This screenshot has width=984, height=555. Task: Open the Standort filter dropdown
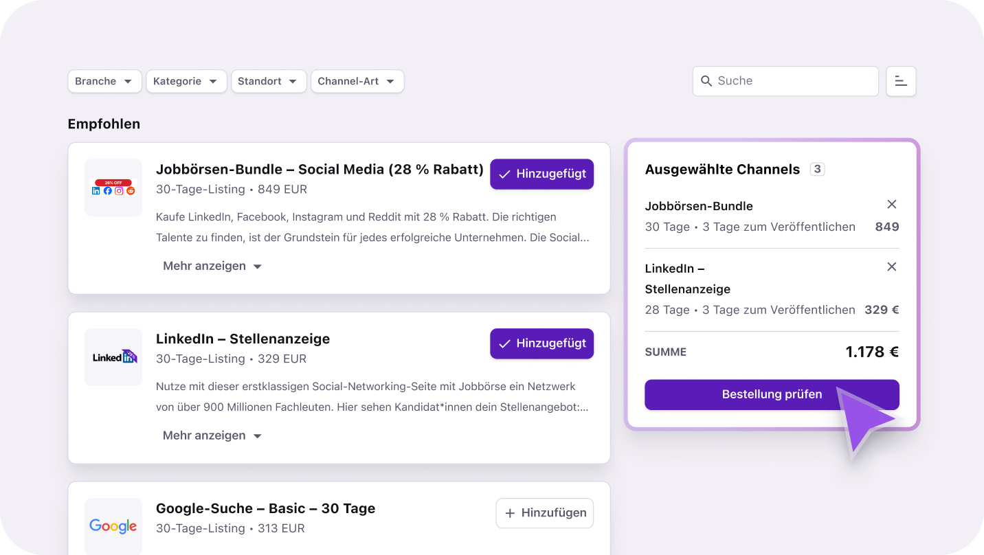[x=268, y=81]
